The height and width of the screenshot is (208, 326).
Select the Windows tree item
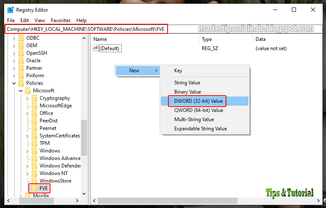click(x=50, y=151)
